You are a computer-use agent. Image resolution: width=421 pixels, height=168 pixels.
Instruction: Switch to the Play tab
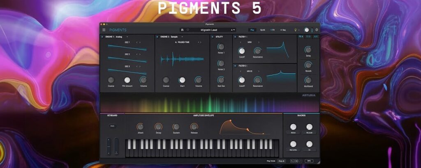(252, 30)
